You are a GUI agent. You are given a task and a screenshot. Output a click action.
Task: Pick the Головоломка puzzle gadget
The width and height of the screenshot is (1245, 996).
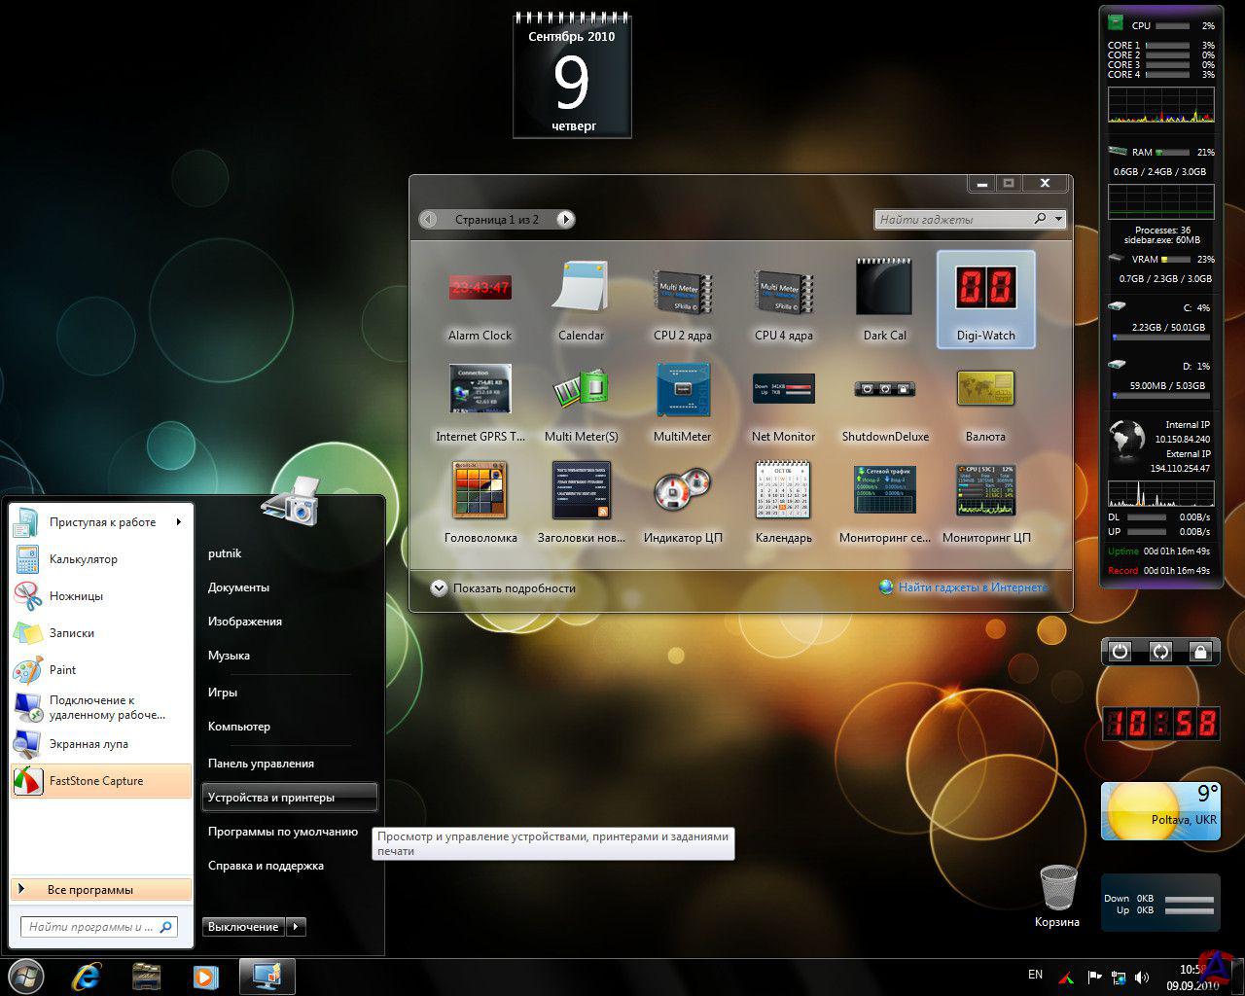pyautogui.click(x=480, y=489)
